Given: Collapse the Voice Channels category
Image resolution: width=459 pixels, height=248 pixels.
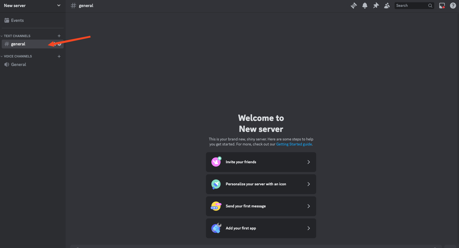Looking at the screenshot, I should tap(18, 56).
